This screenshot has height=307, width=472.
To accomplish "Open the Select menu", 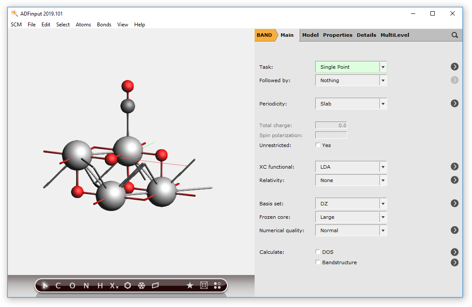I will [x=63, y=25].
